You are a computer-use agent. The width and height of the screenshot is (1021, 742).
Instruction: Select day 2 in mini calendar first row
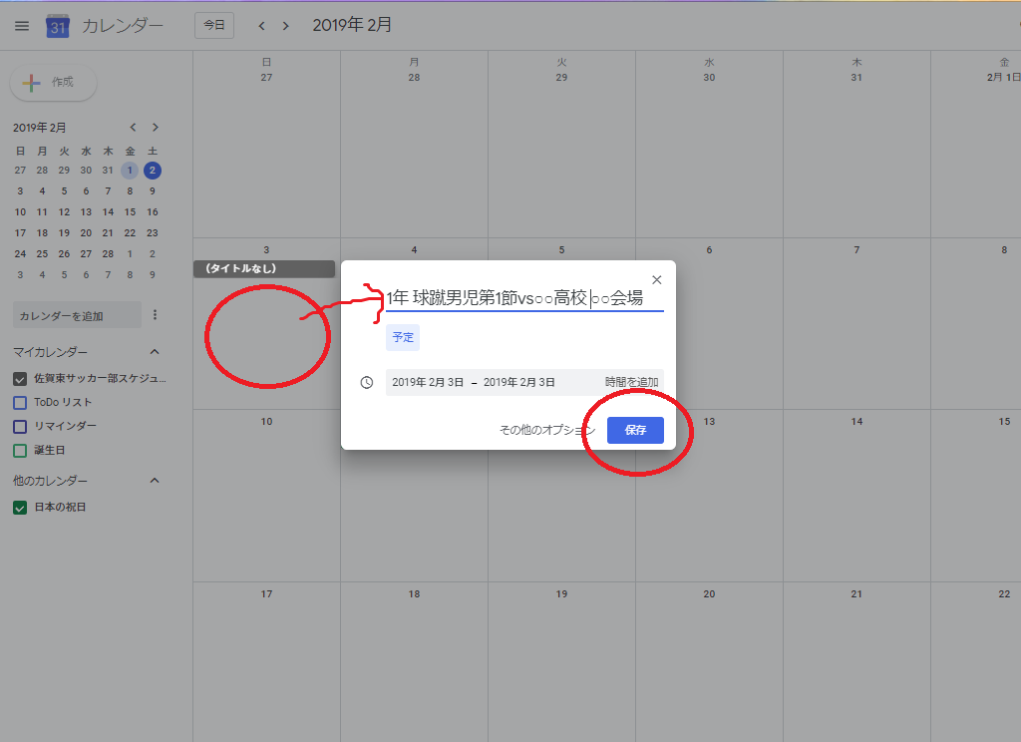(x=153, y=171)
